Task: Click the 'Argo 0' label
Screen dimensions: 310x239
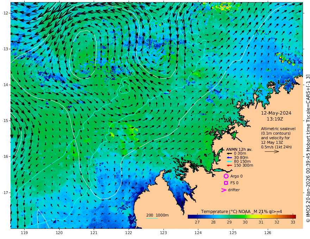Action: 236,176
